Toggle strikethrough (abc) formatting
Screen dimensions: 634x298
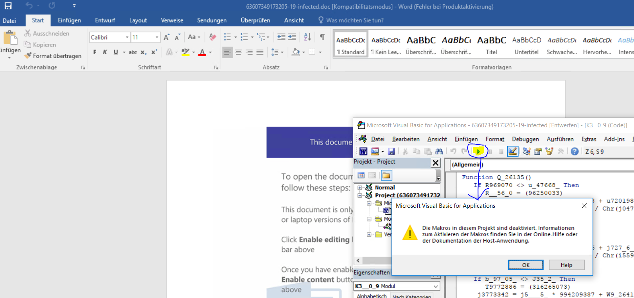[x=133, y=52]
